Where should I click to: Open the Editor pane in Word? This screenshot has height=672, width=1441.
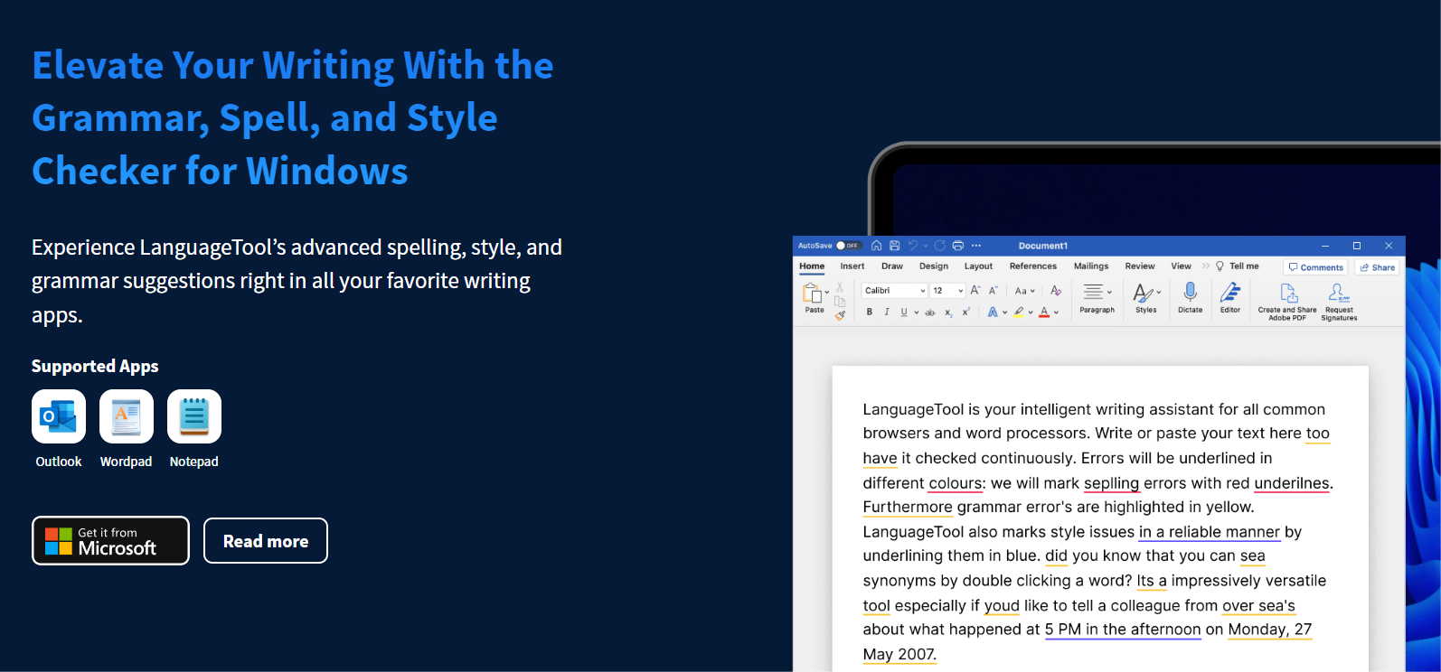[x=1230, y=298]
